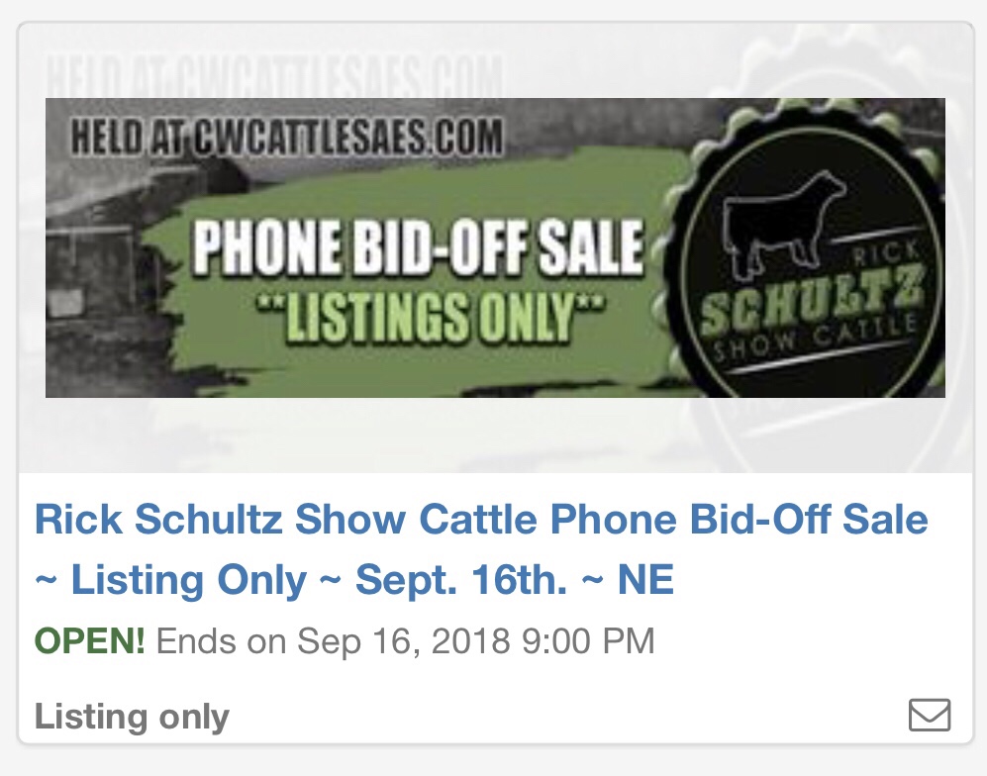Image resolution: width=987 pixels, height=776 pixels.
Task: Click the '~ Listing Only ~ Sept. 16th. ~ NE' title line
Action: point(354,580)
